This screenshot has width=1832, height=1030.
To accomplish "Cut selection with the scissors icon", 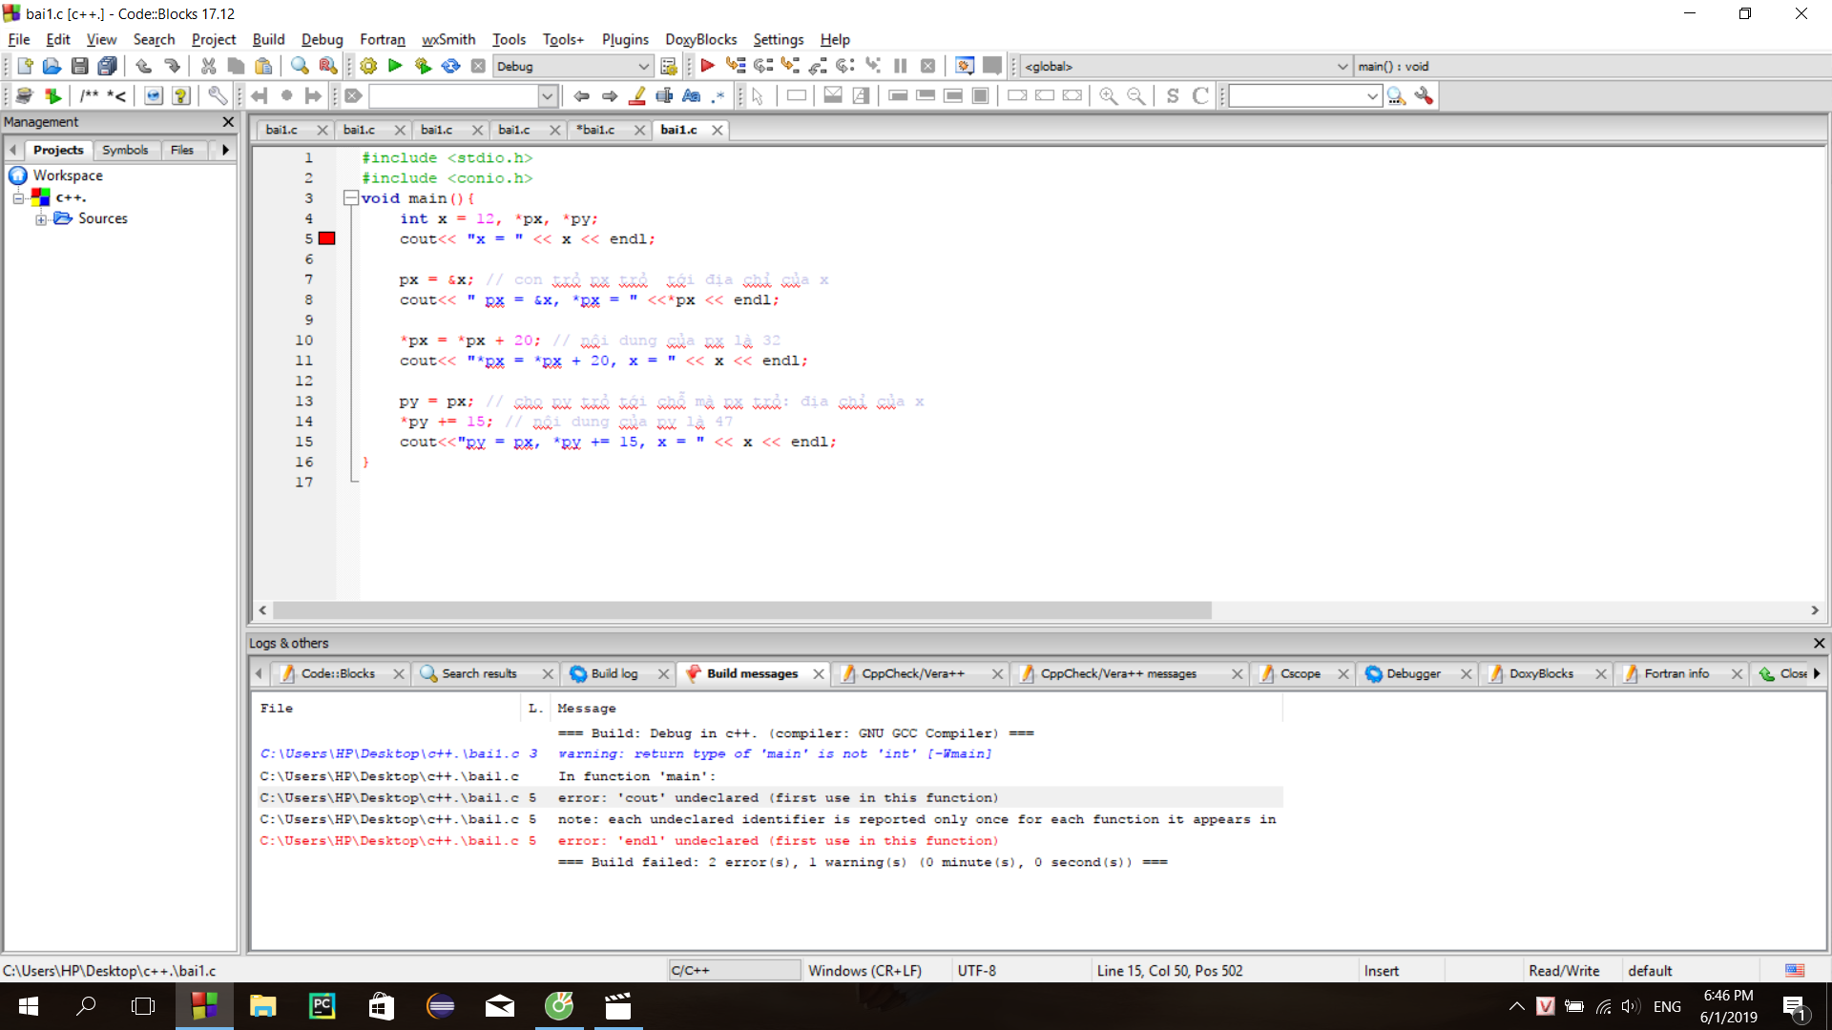I will click(x=208, y=66).
